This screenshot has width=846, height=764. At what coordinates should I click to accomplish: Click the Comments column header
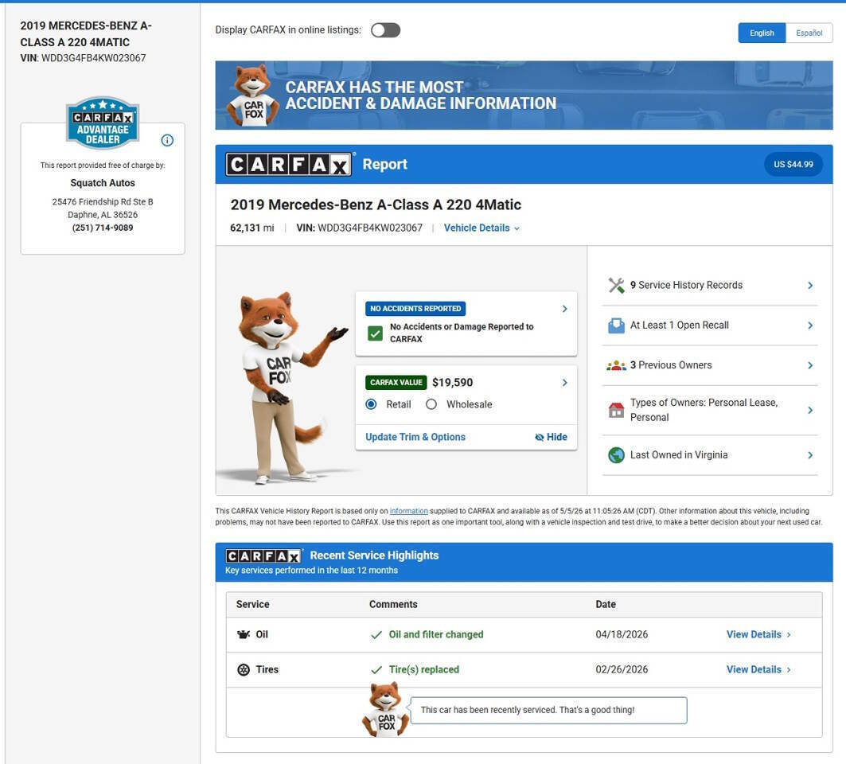[393, 604]
